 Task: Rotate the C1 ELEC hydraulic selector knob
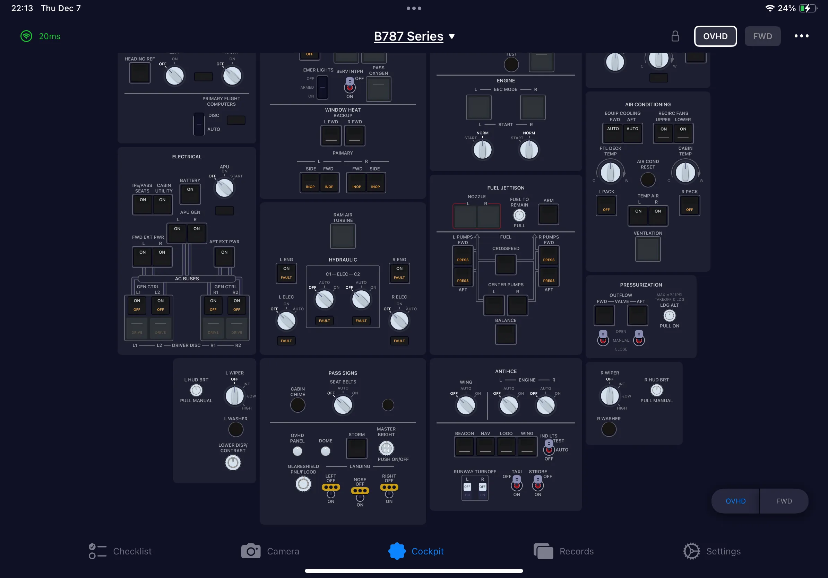click(324, 300)
